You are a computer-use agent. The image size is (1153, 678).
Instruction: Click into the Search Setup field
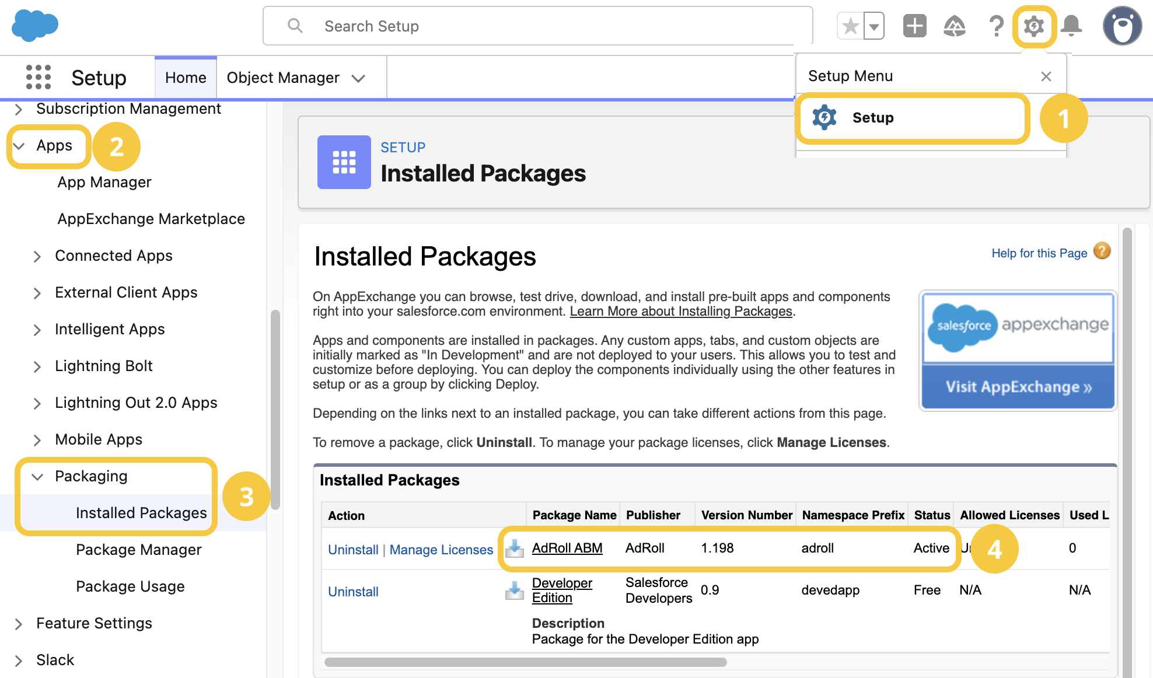pos(537,26)
